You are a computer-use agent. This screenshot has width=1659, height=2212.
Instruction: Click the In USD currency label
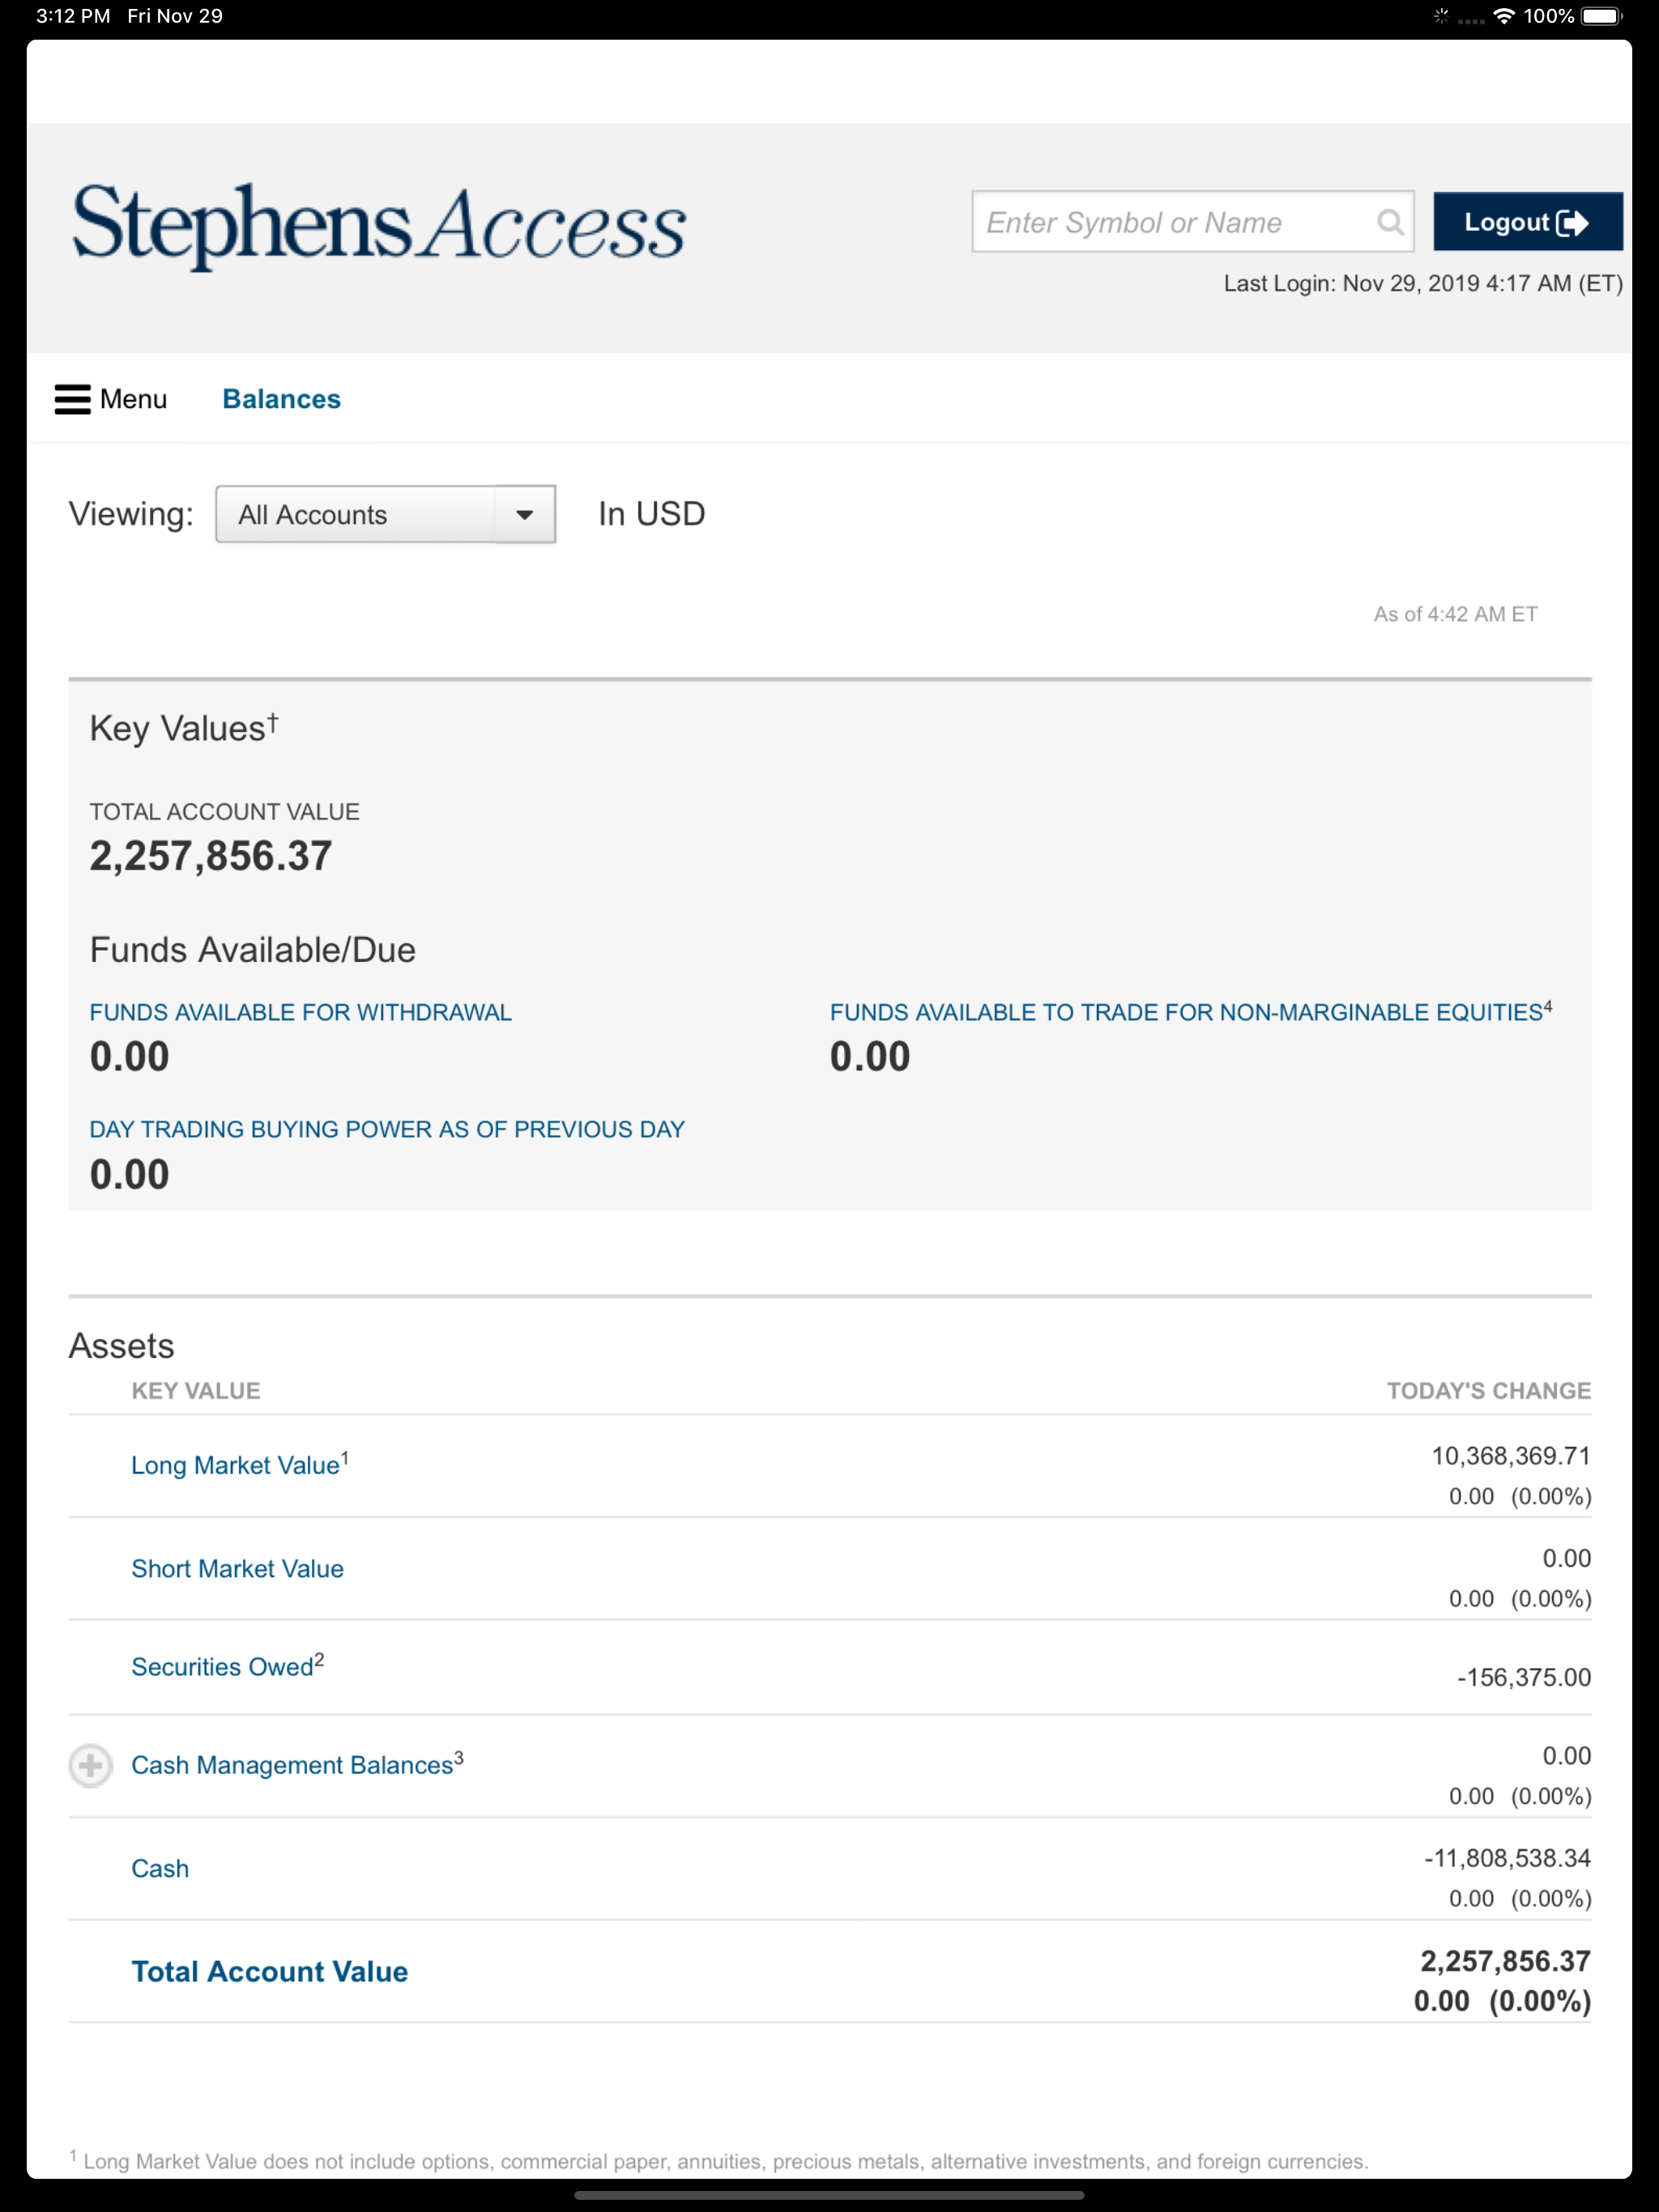pos(651,514)
